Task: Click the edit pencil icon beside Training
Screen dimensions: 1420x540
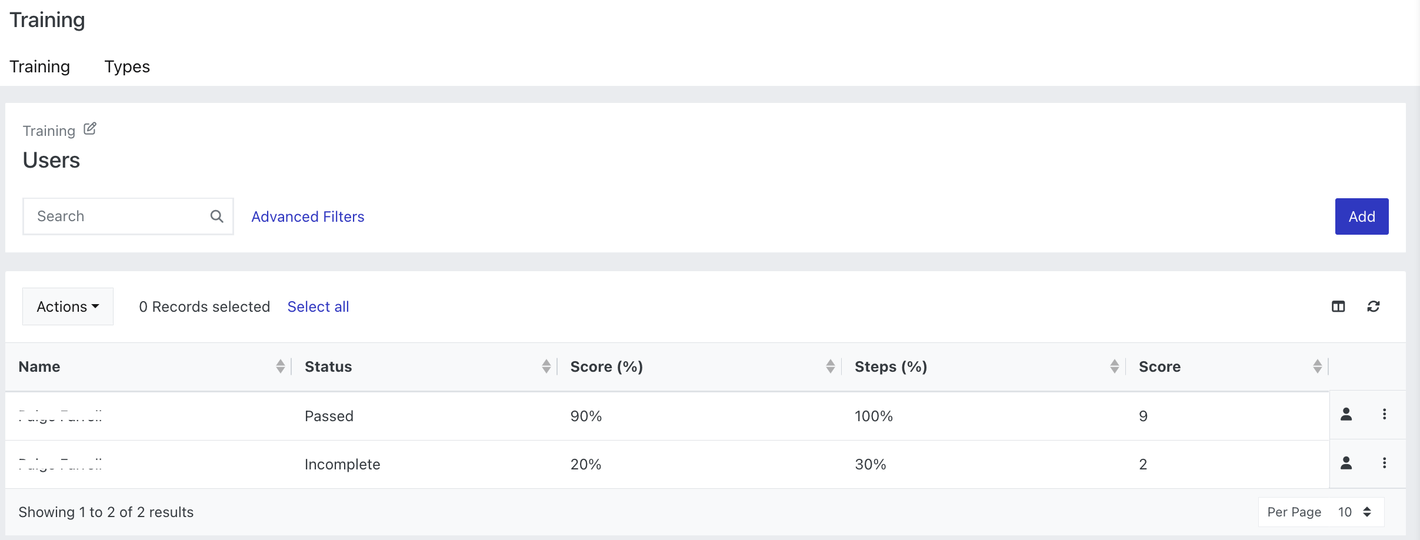Action: (90, 129)
